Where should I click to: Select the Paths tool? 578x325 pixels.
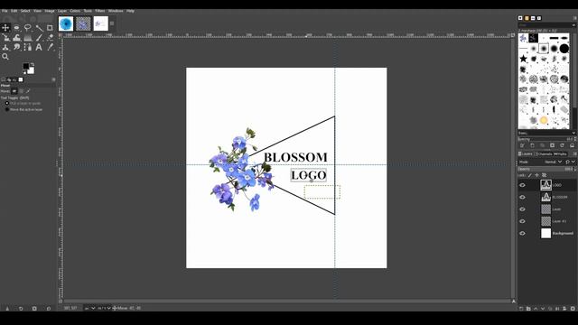tap(28, 47)
